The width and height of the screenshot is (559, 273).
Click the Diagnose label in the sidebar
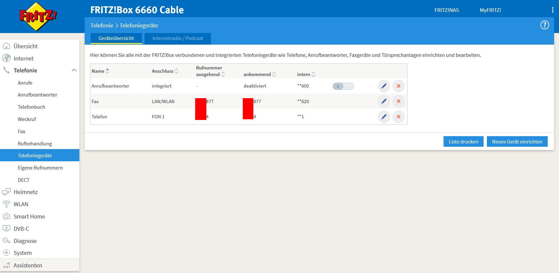click(25, 241)
